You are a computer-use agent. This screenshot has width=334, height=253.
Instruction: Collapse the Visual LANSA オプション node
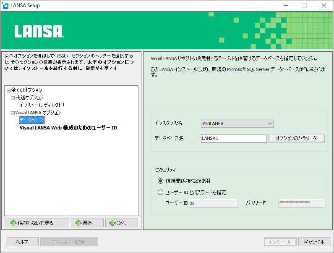(13, 113)
